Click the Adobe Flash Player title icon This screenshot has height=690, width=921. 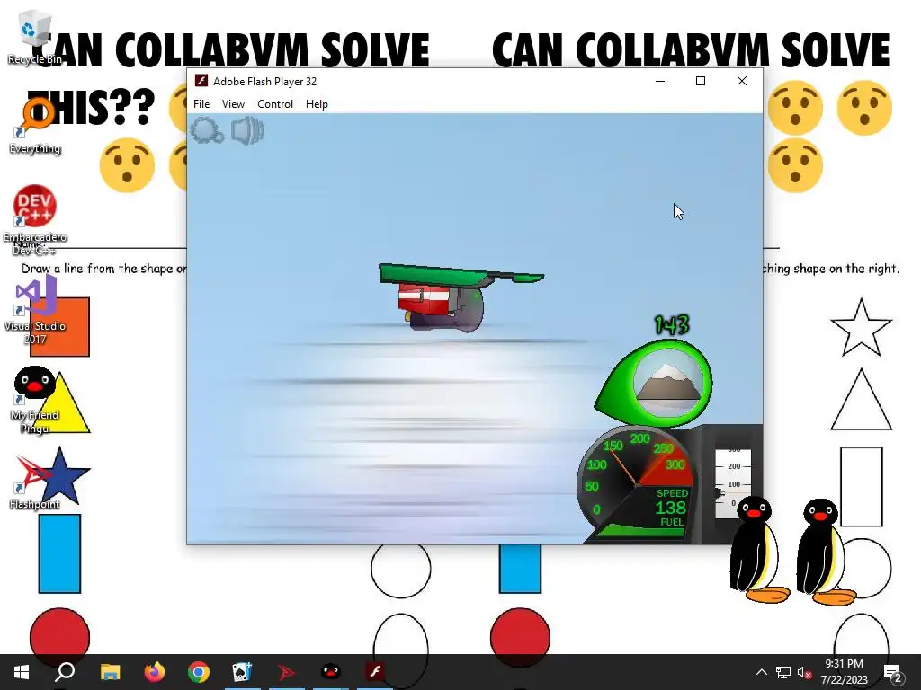201,81
